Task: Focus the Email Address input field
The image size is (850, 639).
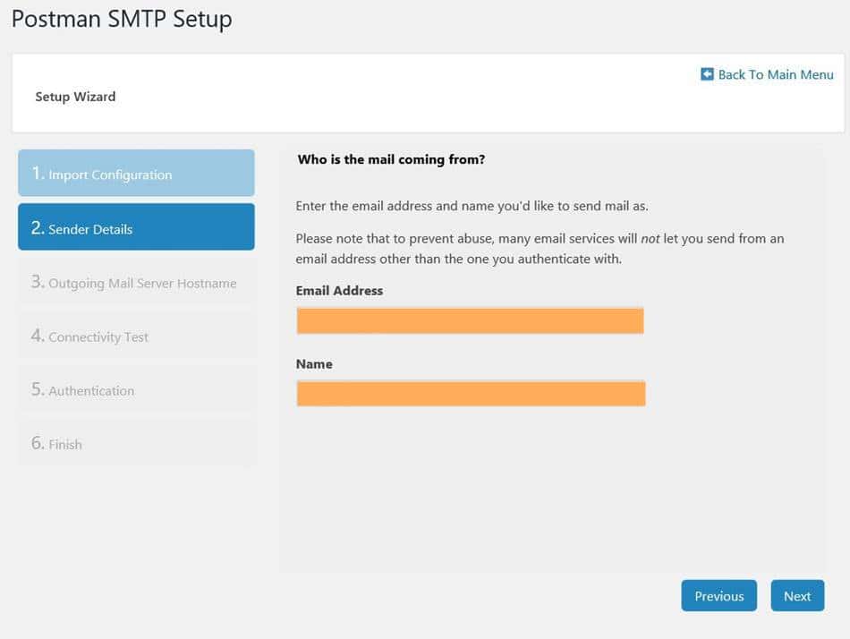Action: [x=470, y=320]
